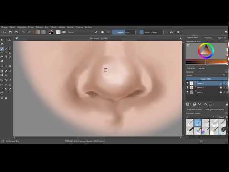
Task: Toggle lock on the middle layer
Action: coord(221,87)
